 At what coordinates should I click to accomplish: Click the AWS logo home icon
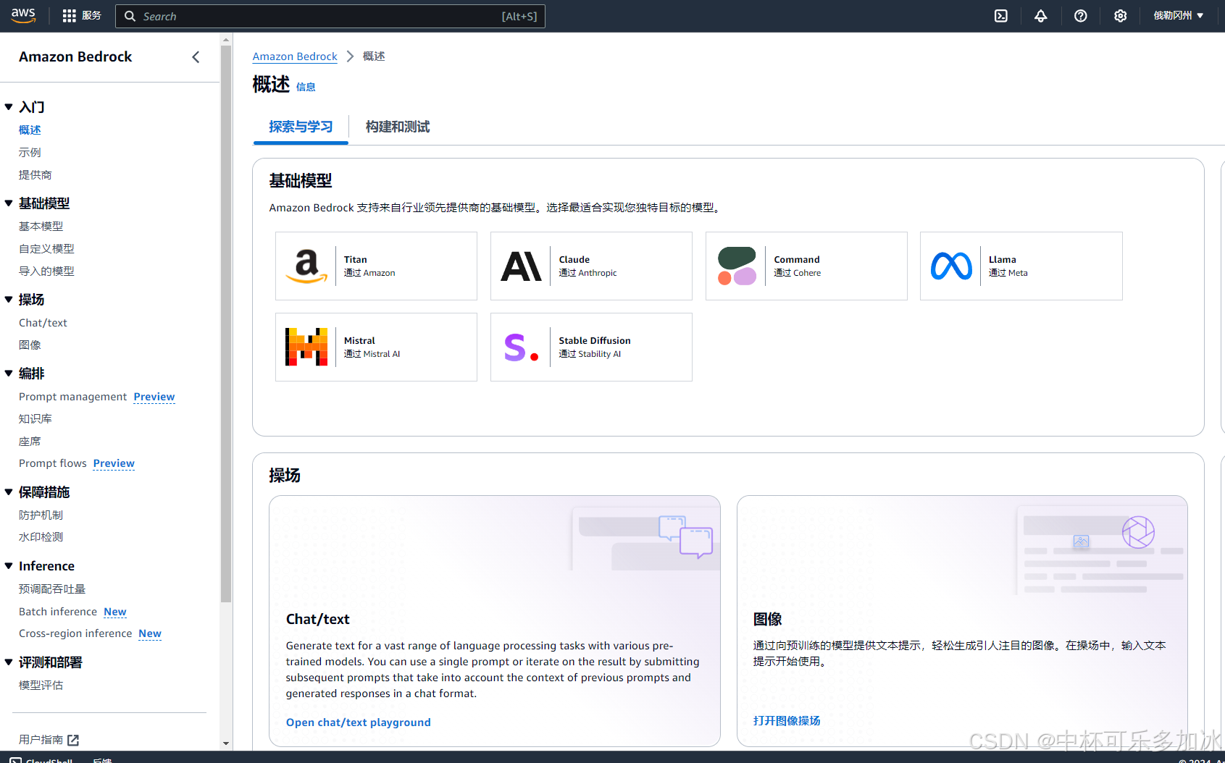click(23, 15)
